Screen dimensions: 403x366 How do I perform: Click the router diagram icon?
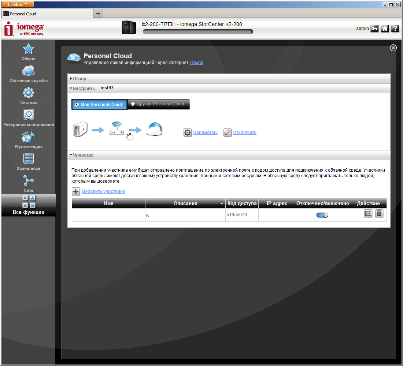117,128
